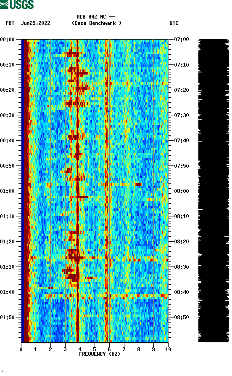Click the 5 Hz frequency tick label
This screenshot has width=232, height=376.
(95, 349)
